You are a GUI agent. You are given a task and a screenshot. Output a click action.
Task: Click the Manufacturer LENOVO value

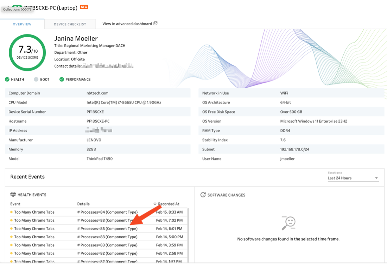click(94, 140)
